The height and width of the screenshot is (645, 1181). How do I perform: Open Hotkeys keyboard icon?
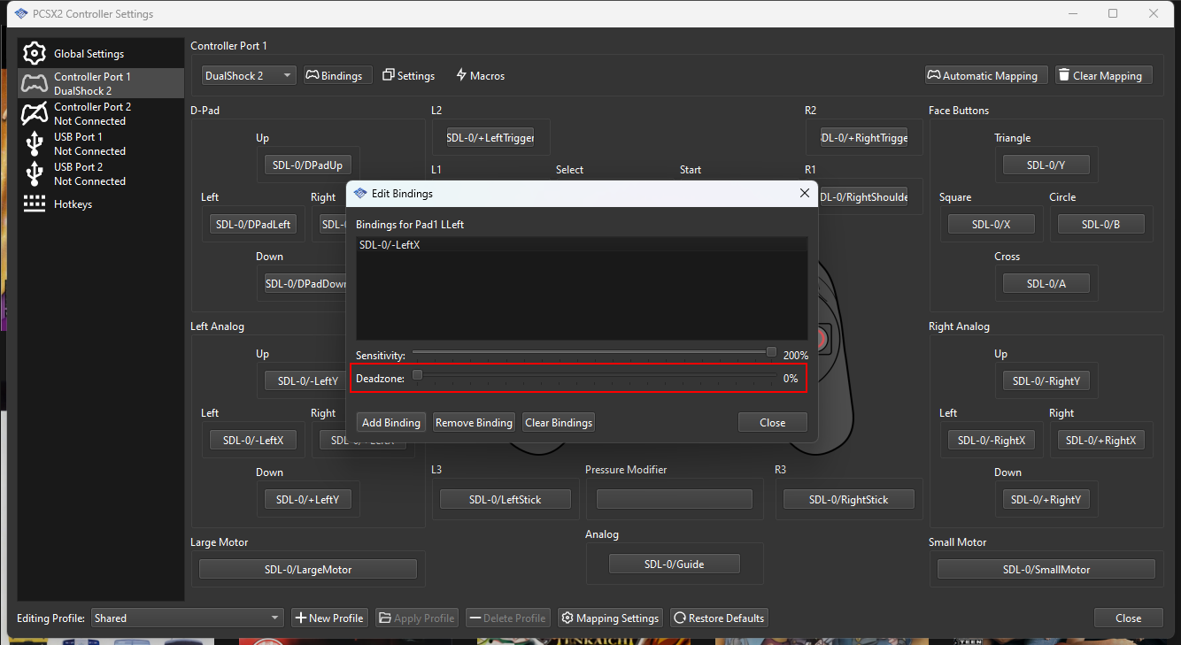(34, 203)
